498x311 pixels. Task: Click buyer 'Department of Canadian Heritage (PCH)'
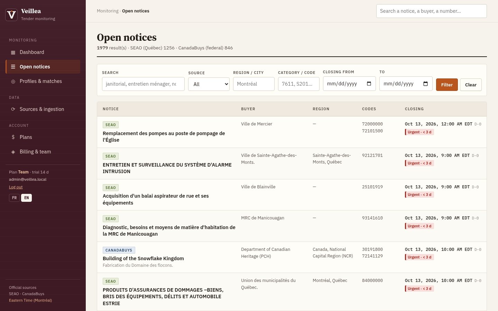click(266, 253)
